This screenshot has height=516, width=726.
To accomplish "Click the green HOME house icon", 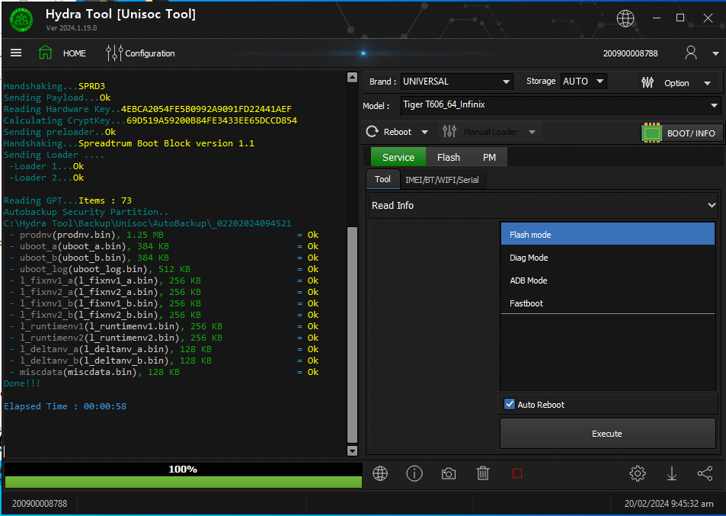I will pos(46,53).
